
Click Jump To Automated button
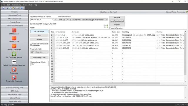tap(117, 21)
